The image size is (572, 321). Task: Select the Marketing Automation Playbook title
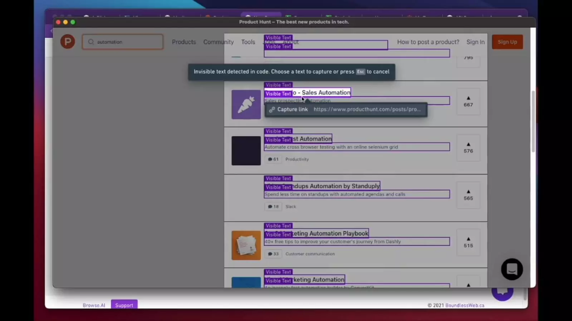coord(317,233)
